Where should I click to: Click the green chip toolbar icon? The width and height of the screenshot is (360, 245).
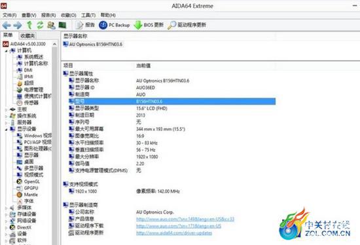[62, 25]
